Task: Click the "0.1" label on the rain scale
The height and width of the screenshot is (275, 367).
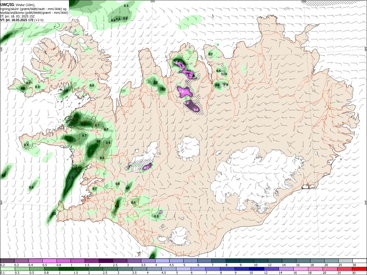Action: tap(2, 273)
